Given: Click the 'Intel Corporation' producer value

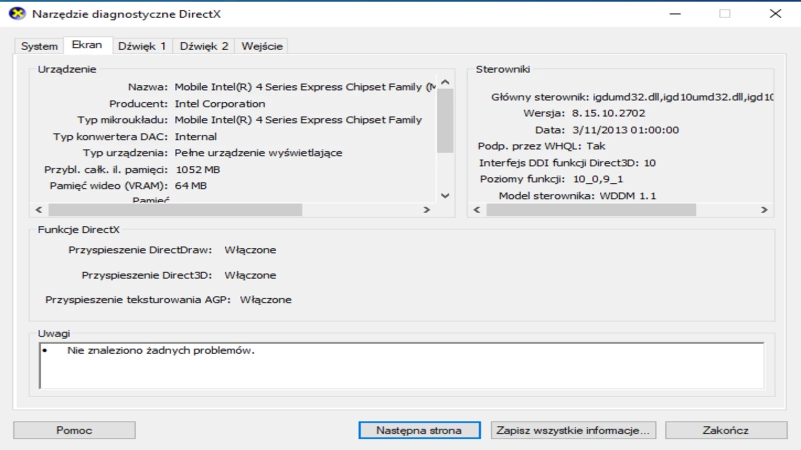Looking at the screenshot, I should pos(220,104).
